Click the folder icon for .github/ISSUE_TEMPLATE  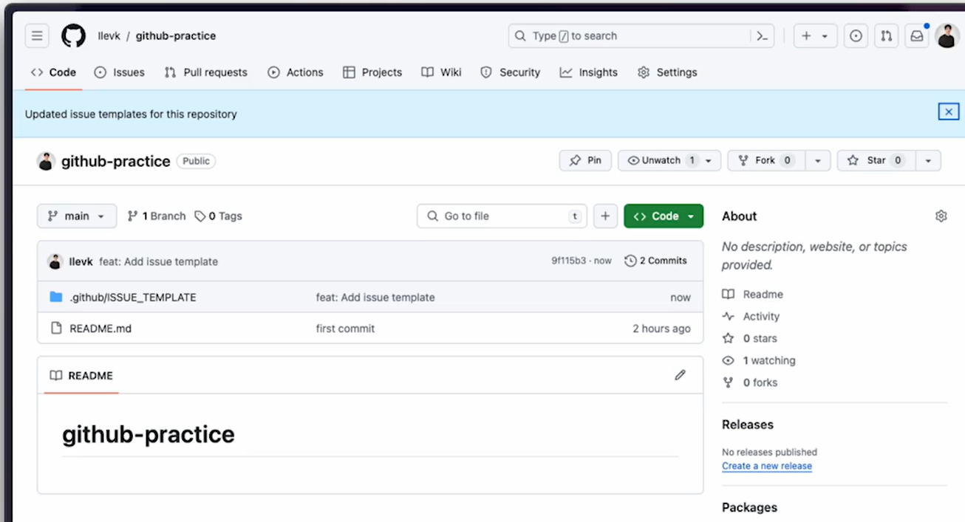56,297
